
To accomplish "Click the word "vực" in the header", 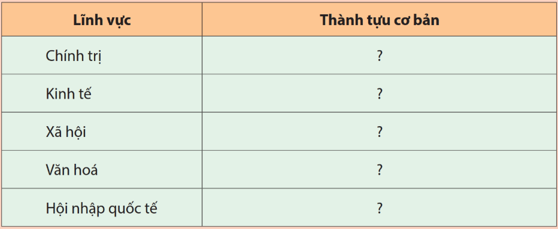I will [118, 21].
